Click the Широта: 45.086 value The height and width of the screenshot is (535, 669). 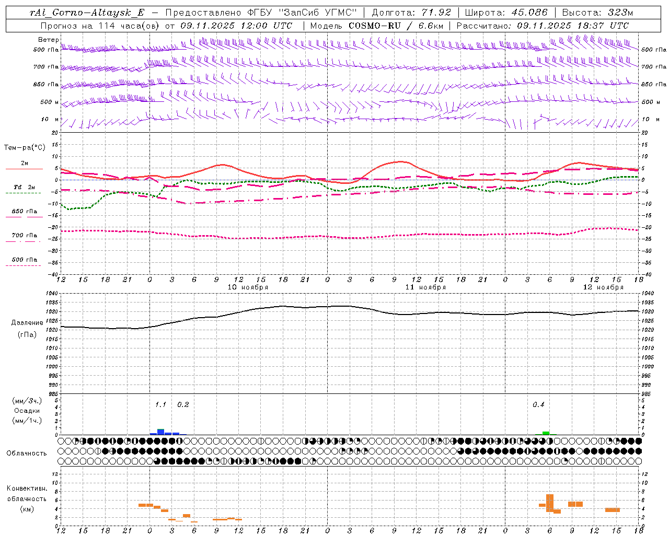pos(506,13)
